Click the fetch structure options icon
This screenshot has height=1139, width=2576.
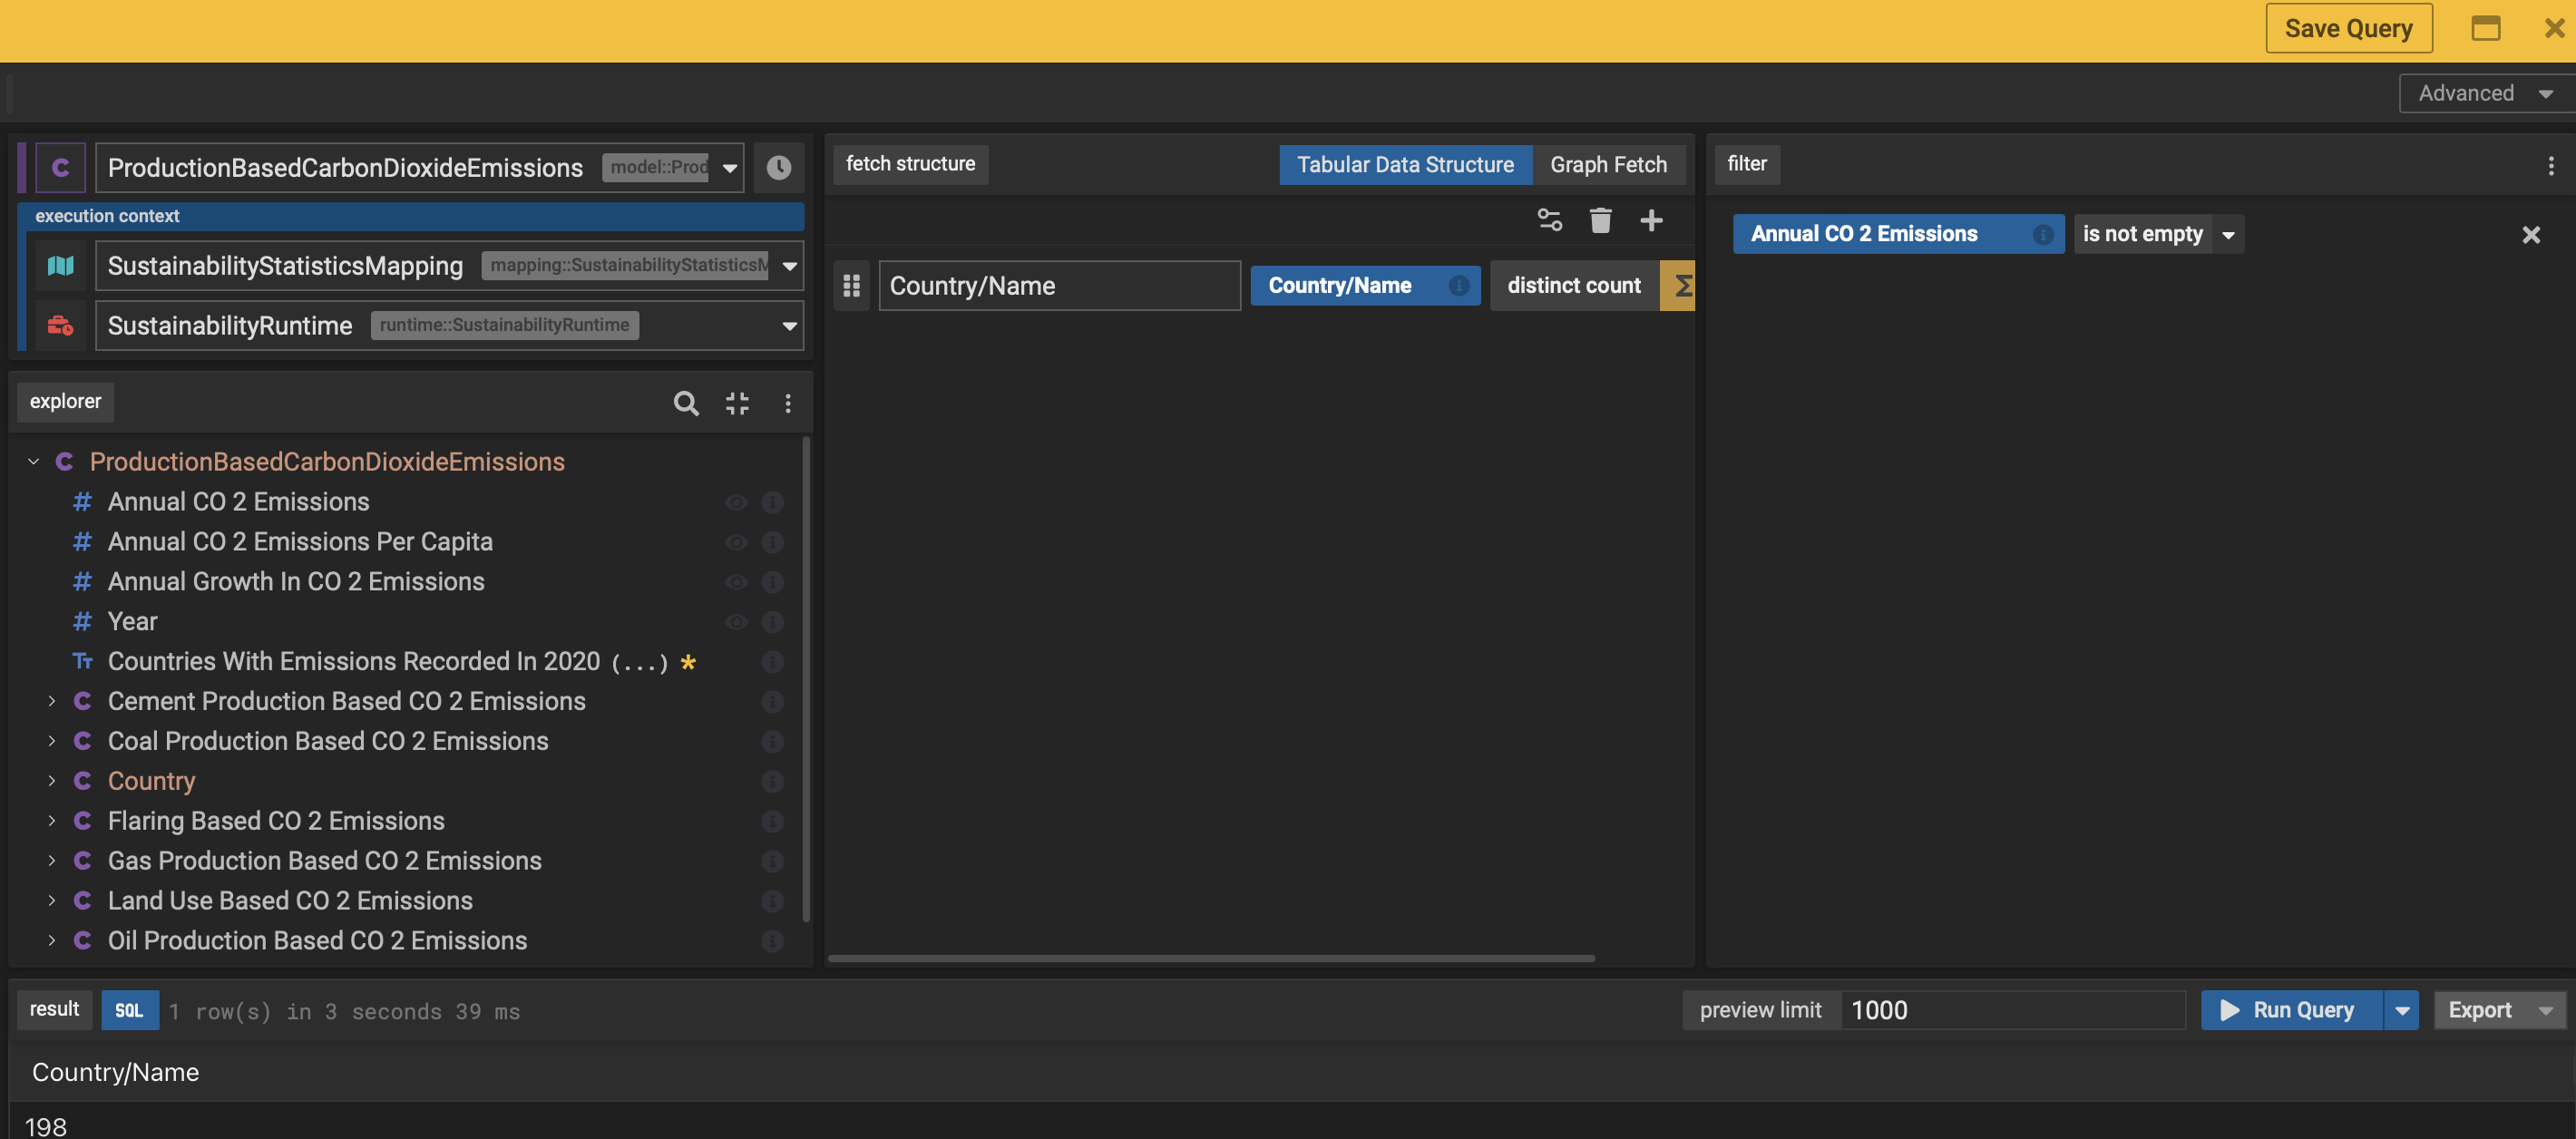click(x=1549, y=220)
